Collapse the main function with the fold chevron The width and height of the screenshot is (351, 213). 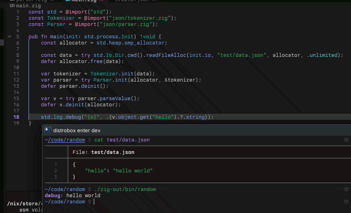tap(10, 37)
